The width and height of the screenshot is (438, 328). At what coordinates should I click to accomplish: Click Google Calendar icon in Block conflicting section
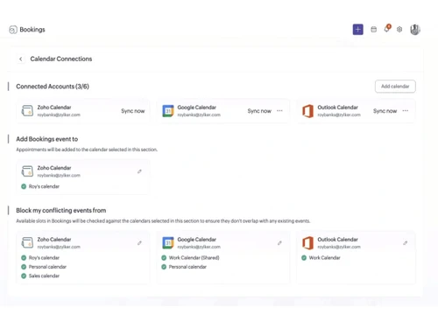click(x=168, y=243)
